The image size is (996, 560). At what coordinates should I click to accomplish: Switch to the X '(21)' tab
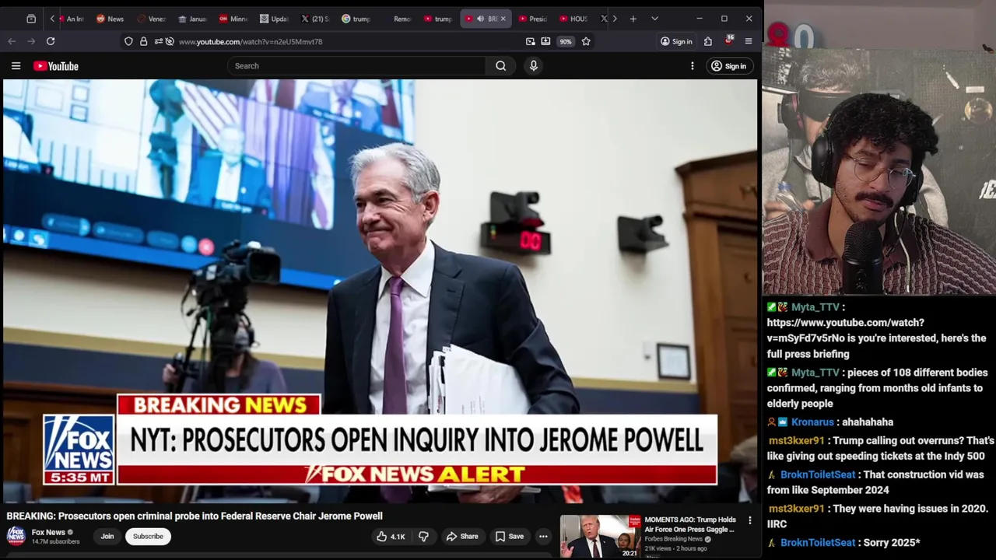pyautogui.click(x=316, y=19)
